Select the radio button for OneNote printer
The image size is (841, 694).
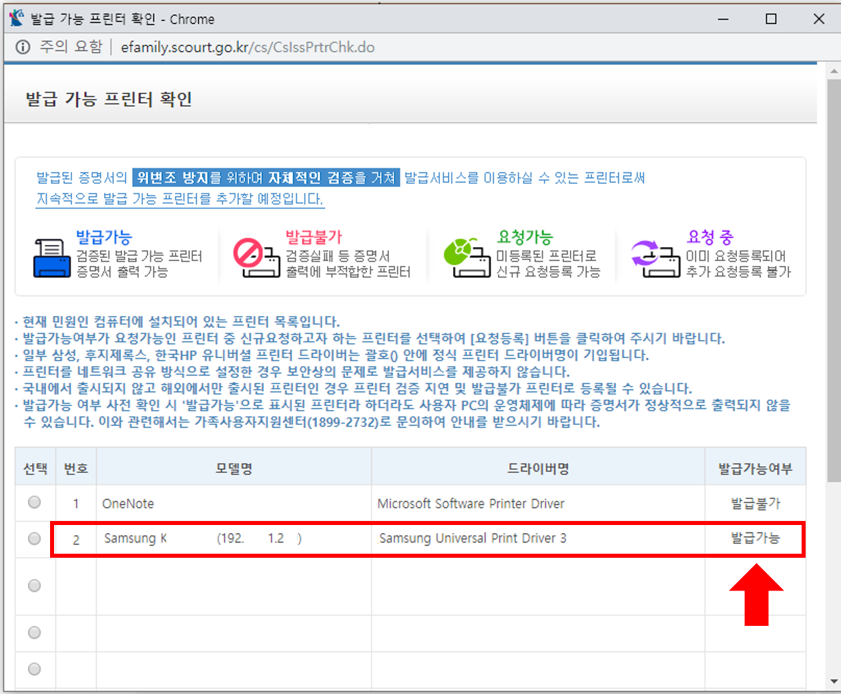[x=35, y=501]
